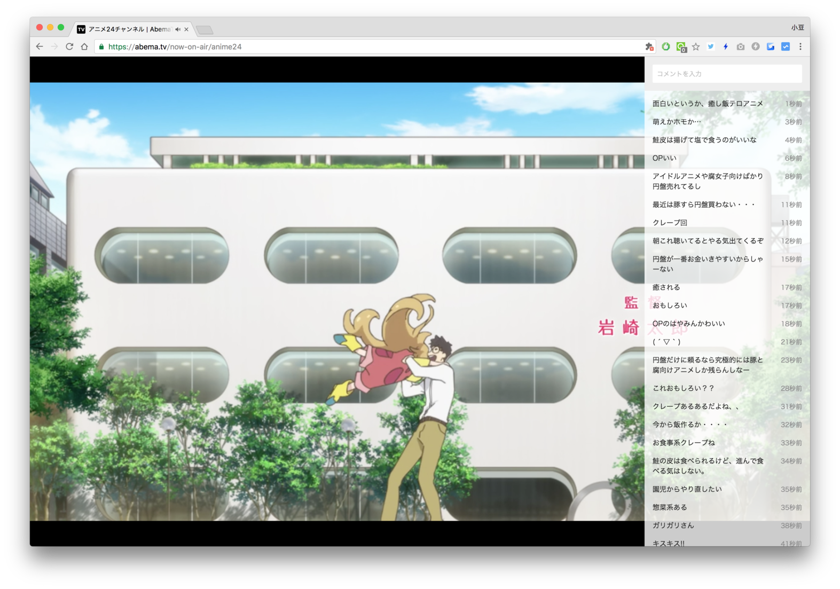
Task: Mute the tab via speaker icon
Action: point(178,29)
